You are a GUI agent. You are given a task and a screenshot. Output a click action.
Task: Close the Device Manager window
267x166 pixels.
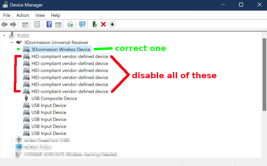(x=259, y=5)
